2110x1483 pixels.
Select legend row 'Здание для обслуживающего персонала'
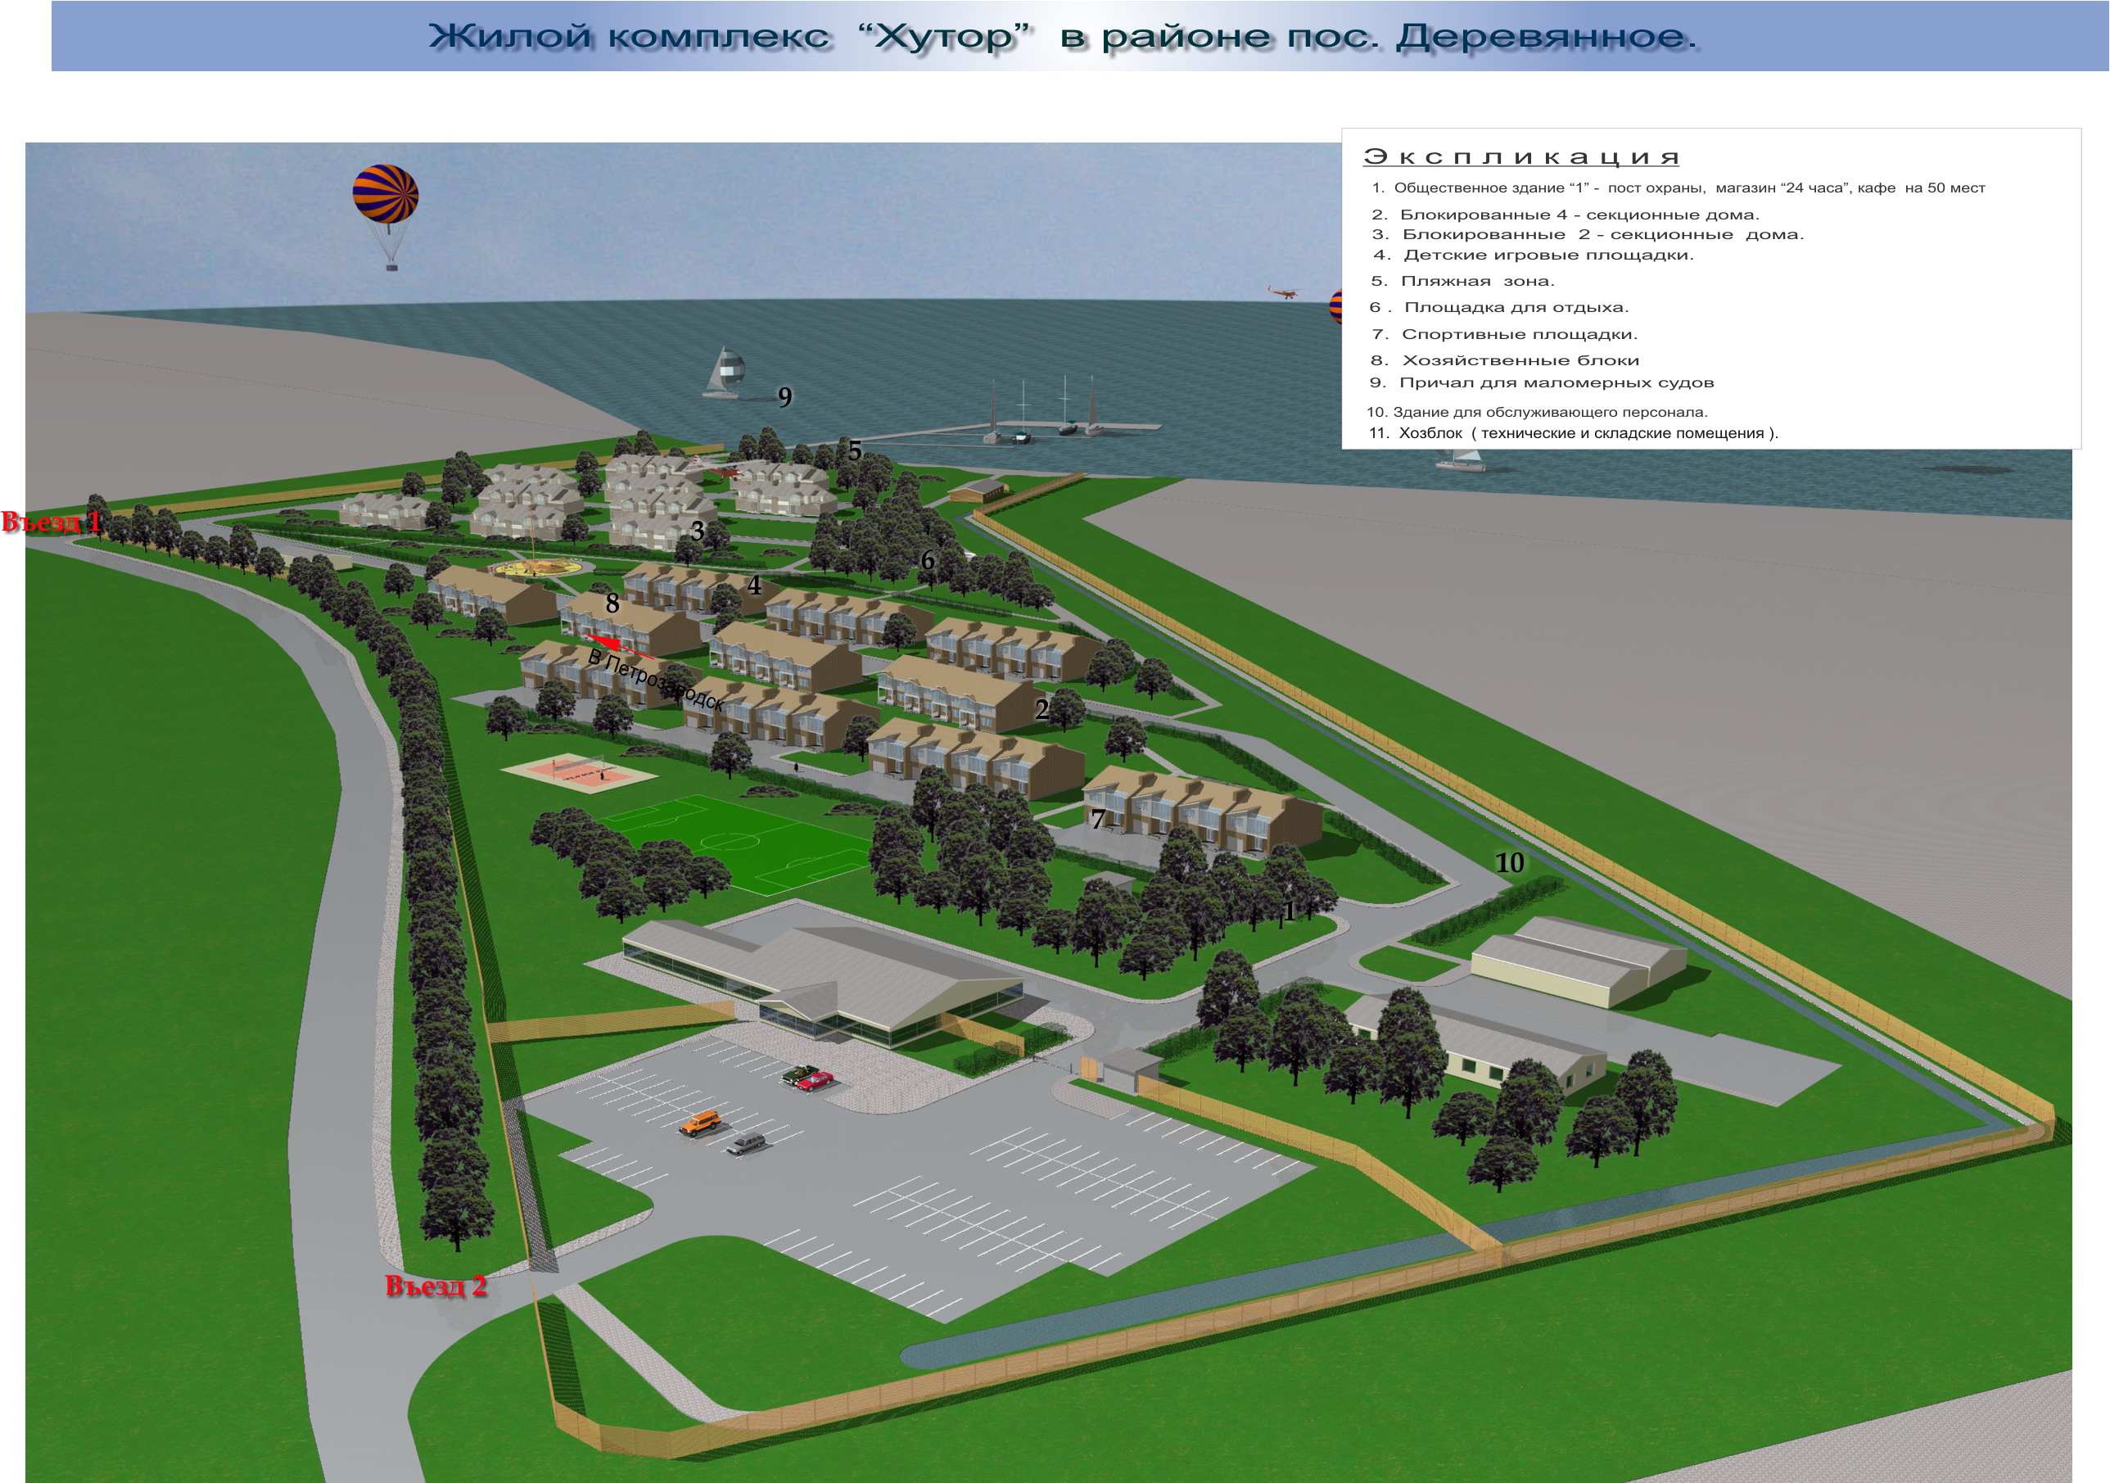coord(1537,413)
